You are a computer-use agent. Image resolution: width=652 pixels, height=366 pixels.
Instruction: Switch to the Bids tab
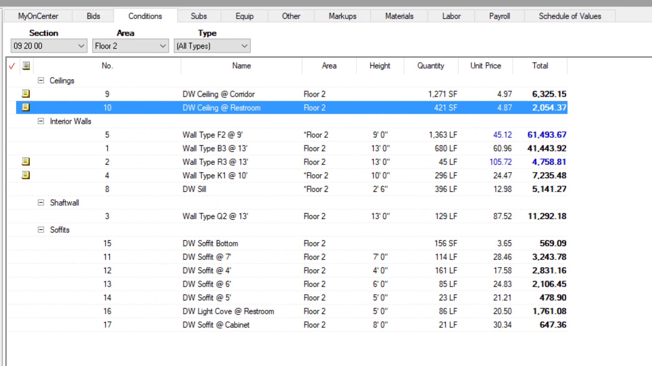pyautogui.click(x=93, y=16)
